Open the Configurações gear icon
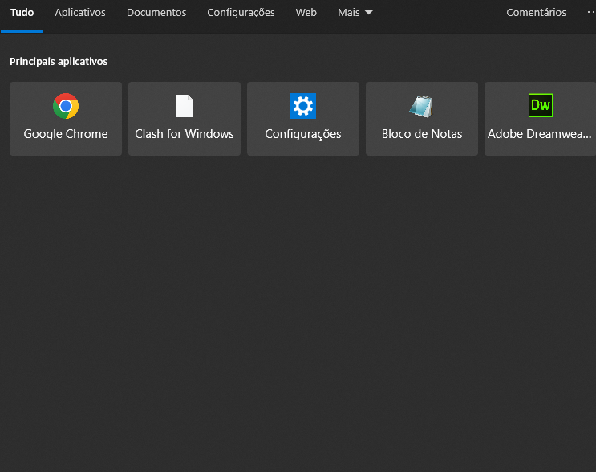The height and width of the screenshot is (472, 596). [x=303, y=106]
